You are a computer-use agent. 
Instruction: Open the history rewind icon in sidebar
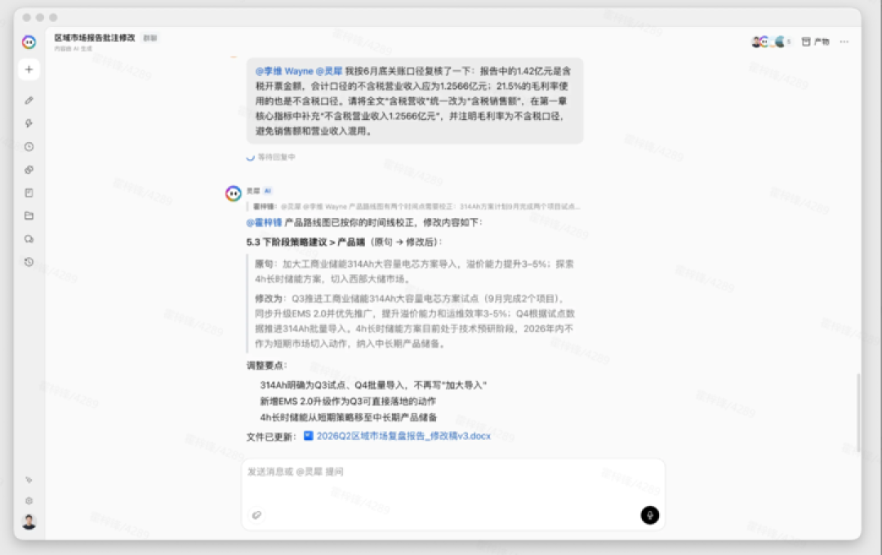click(x=29, y=262)
